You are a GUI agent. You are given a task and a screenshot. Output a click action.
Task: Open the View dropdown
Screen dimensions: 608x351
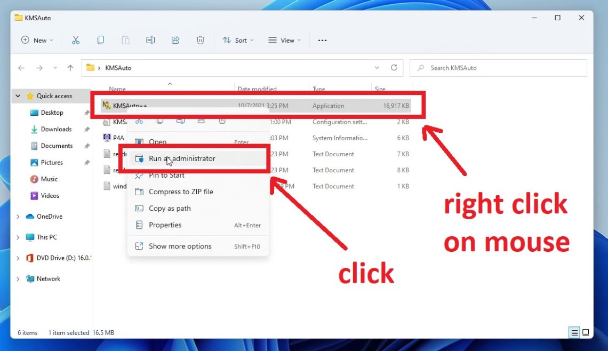(284, 40)
